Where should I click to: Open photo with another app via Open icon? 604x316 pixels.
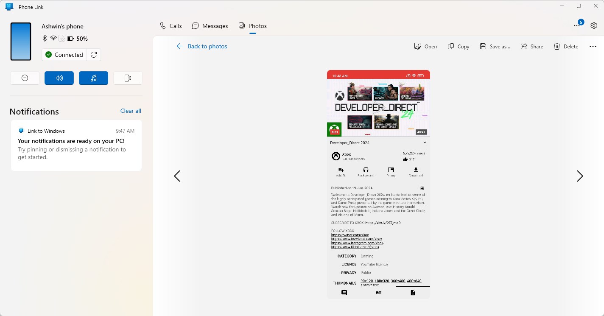[x=418, y=46]
